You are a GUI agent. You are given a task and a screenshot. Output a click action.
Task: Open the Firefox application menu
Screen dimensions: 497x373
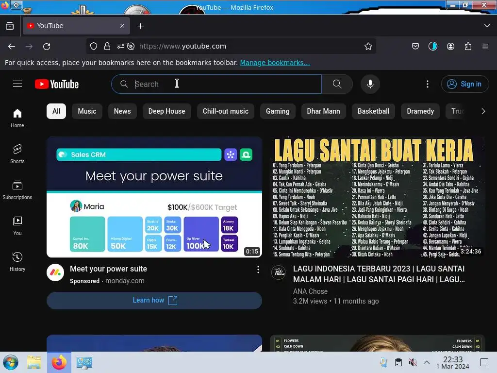(x=485, y=46)
